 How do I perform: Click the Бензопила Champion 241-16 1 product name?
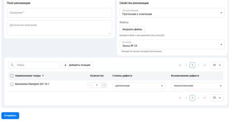tap(32, 84)
